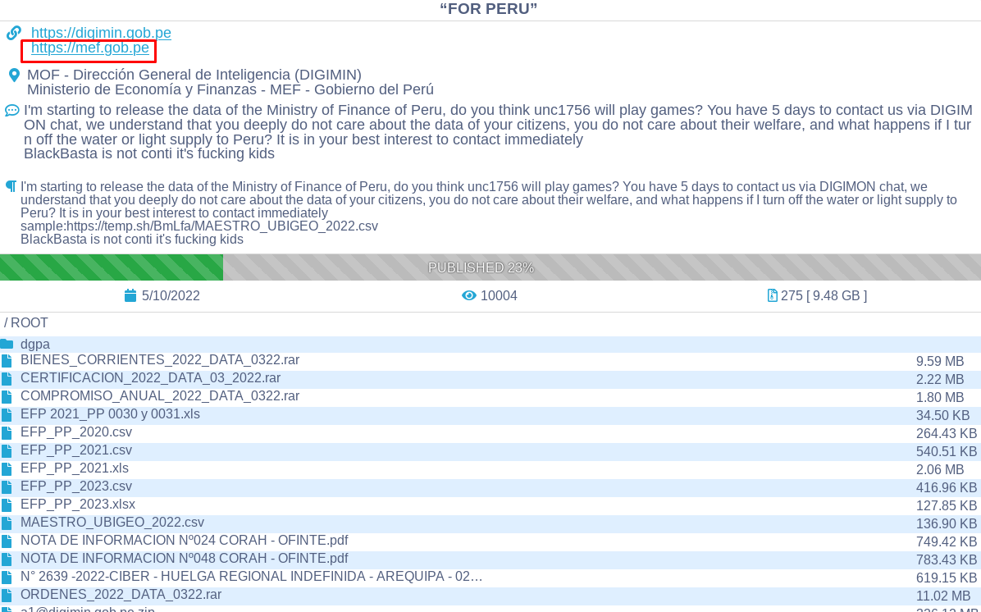Click file icon for EFP_PP_2020.csv
The height and width of the screenshot is (612, 981).
(7, 433)
